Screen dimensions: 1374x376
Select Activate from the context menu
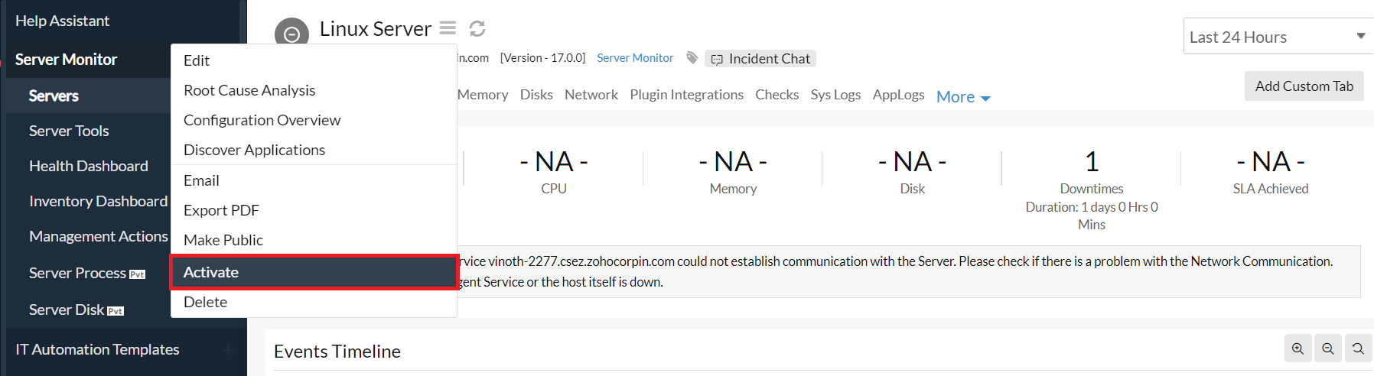point(211,272)
